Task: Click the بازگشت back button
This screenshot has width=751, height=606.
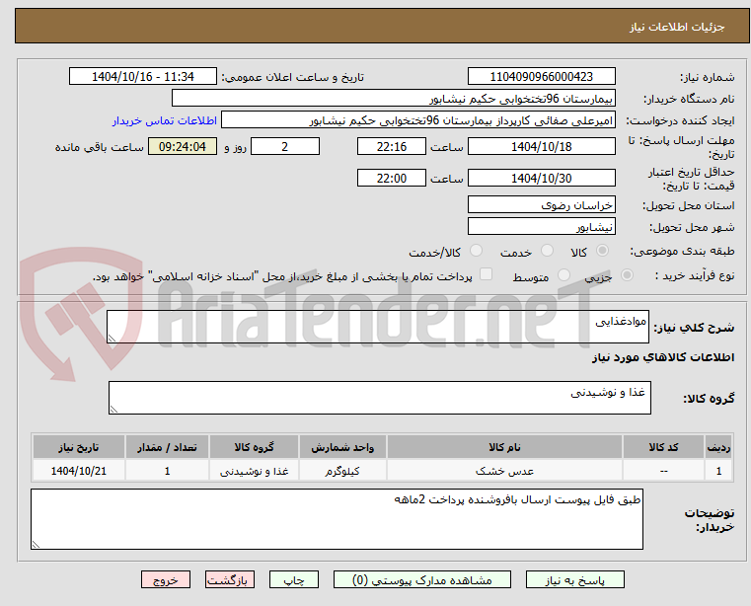Action: pyautogui.click(x=229, y=579)
